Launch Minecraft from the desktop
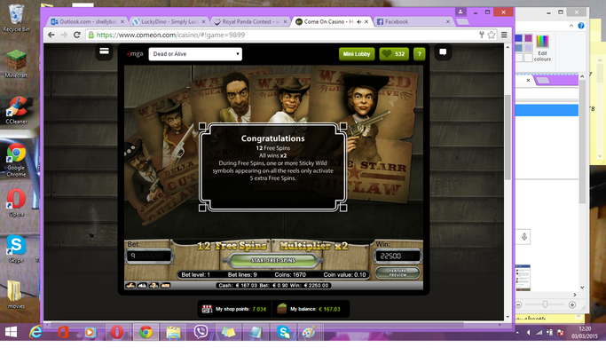 [x=16, y=64]
